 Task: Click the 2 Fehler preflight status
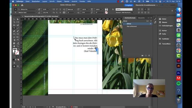[75, 107]
